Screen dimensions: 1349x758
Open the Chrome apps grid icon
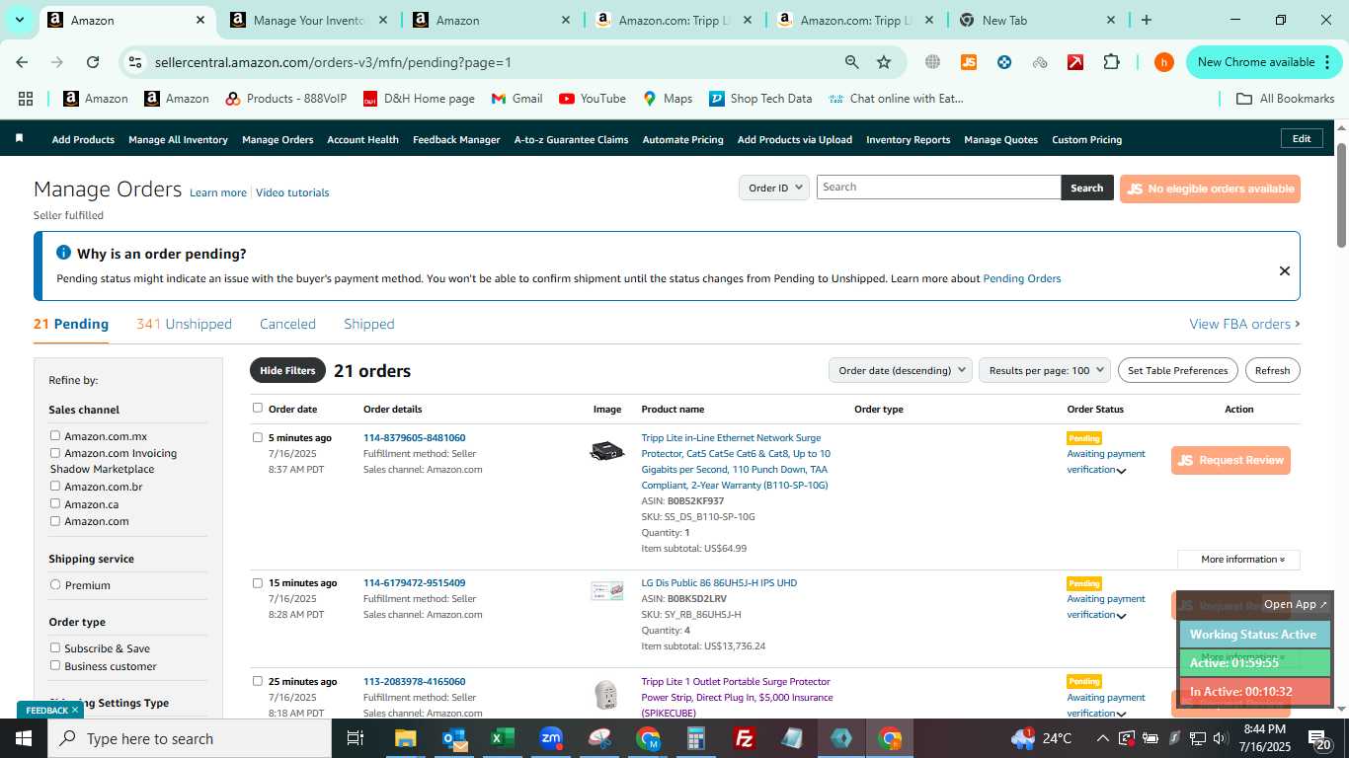[x=26, y=99]
